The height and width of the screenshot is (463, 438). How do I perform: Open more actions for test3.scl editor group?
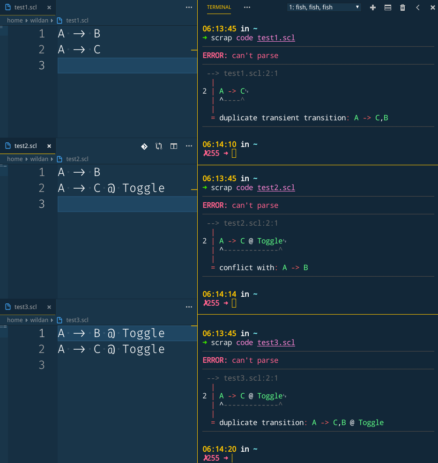189,307
